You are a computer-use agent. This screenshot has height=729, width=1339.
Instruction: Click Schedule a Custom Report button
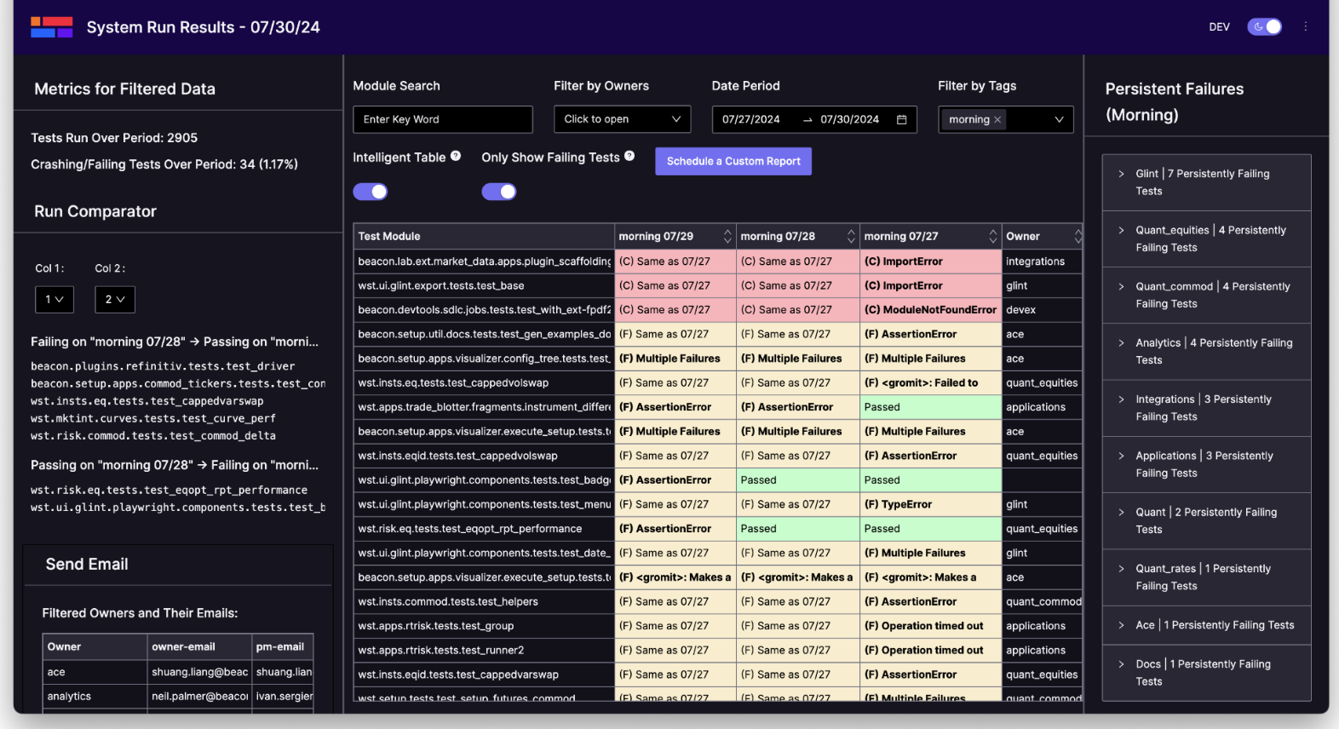coord(733,161)
